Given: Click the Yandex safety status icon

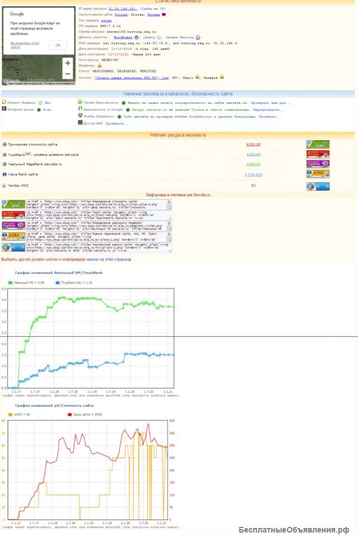Looking at the screenshot, I should [x=123, y=103].
